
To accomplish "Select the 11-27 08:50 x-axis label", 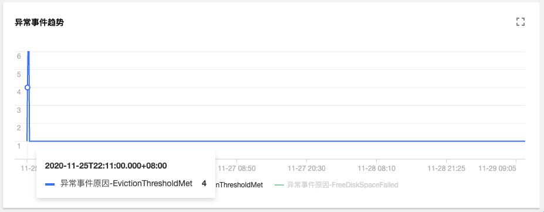I will coord(237,169).
